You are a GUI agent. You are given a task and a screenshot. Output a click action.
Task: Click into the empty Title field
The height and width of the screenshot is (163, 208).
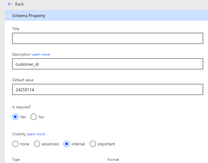108,38
